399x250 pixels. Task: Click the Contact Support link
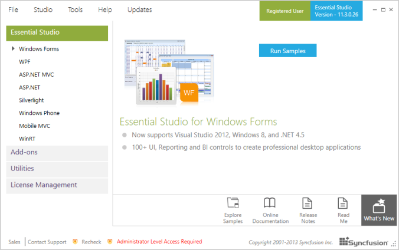47,242
